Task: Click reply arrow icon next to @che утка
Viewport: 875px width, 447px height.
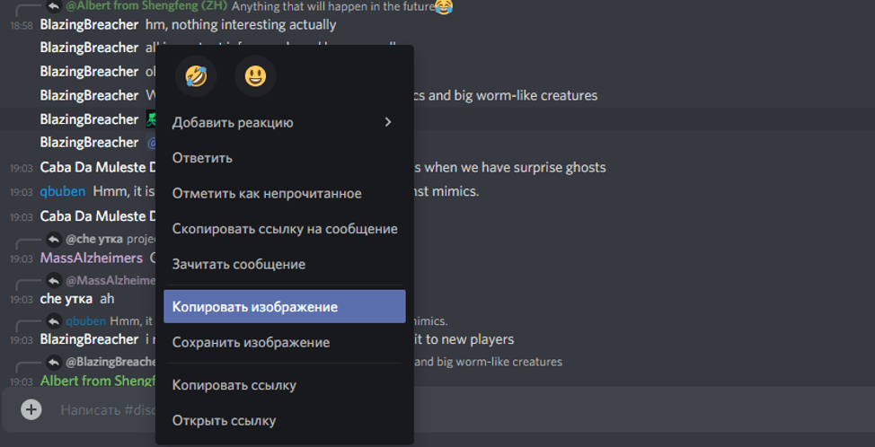Action: [x=54, y=240]
